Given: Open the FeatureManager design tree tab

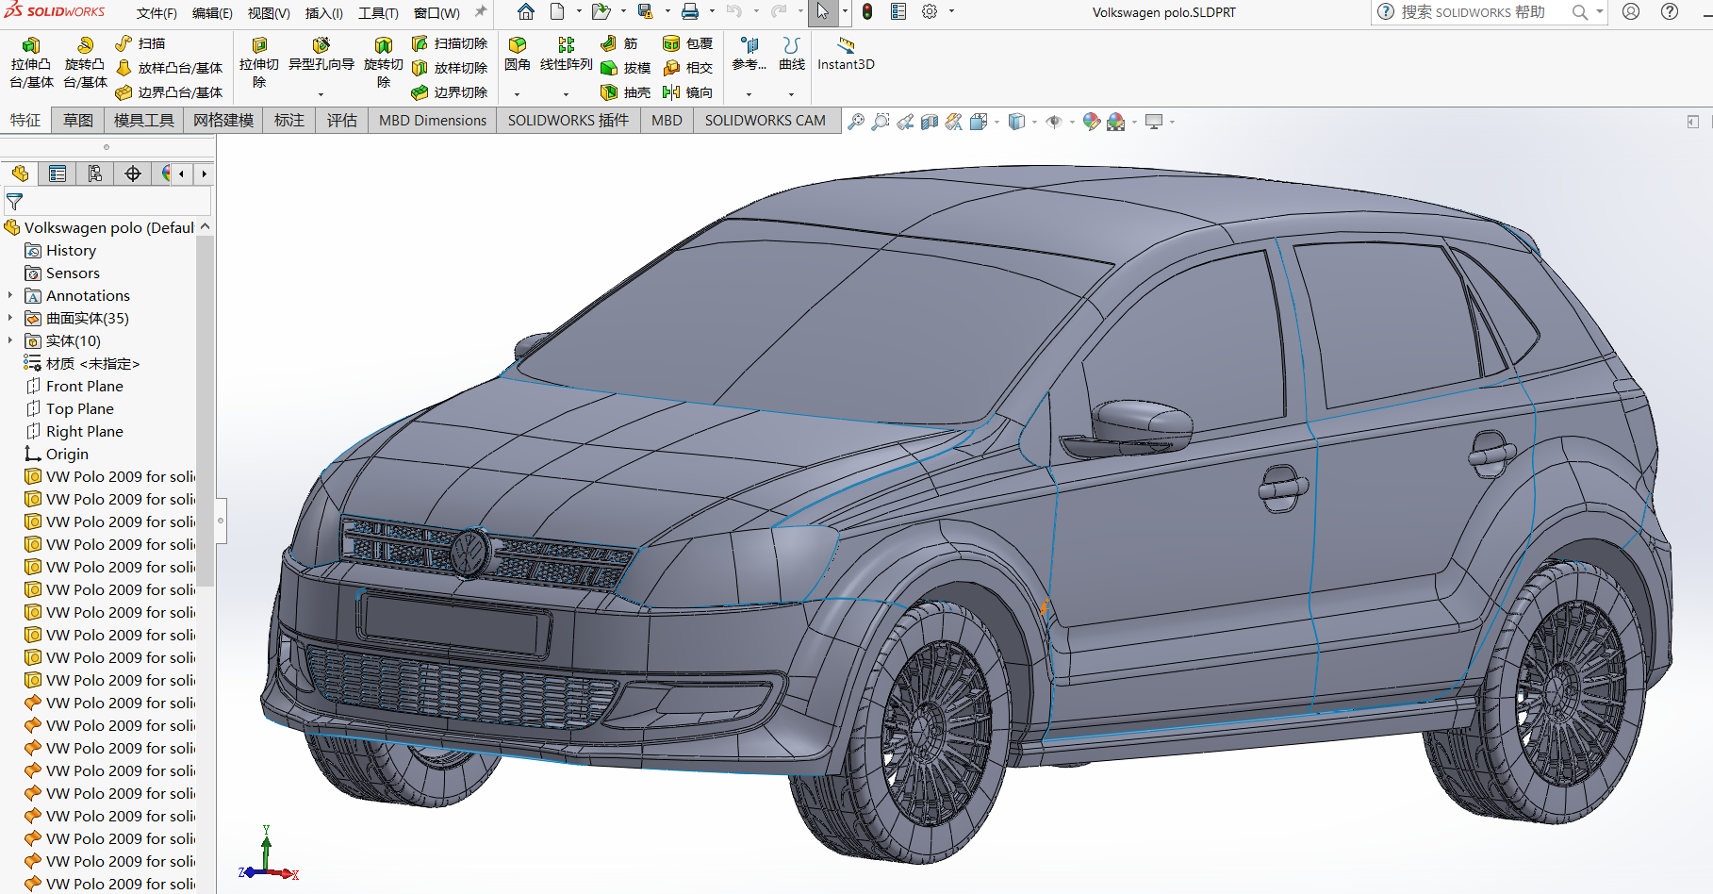Looking at the screenshot, I should click(20, 174).
